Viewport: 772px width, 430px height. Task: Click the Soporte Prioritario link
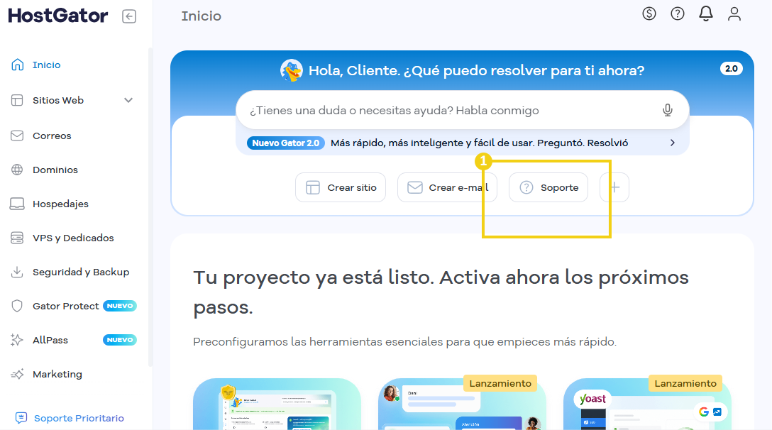point(79,418)
